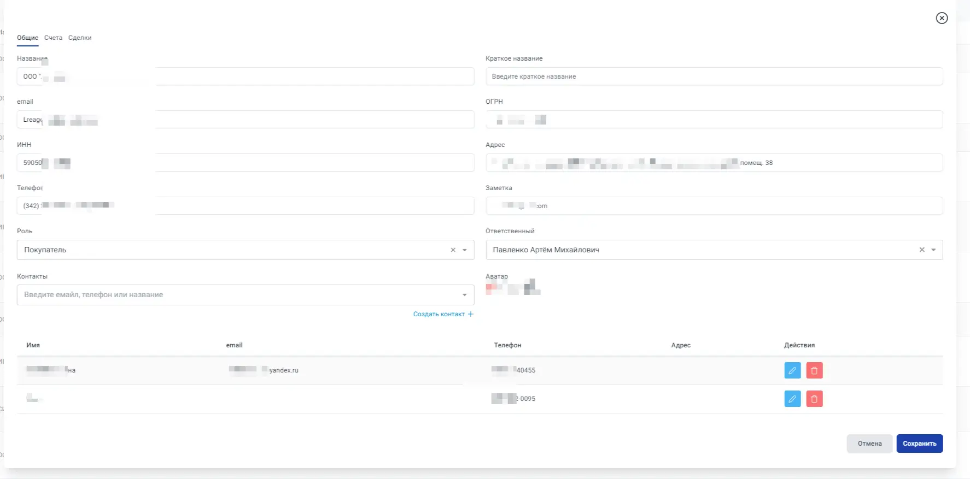Click the Аватар image thumbnail
This screenshot has width=970, height=479.
click(x=513, y=287)
